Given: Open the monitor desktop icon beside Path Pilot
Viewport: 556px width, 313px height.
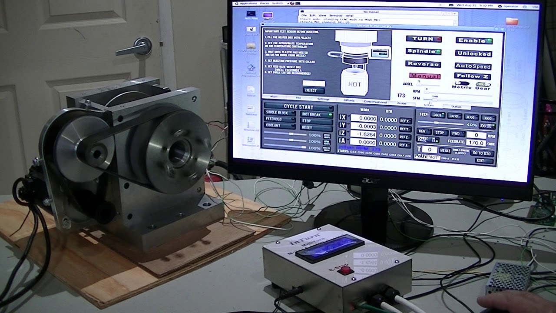Looking at the screenshot, I should [x=268, y=16].
